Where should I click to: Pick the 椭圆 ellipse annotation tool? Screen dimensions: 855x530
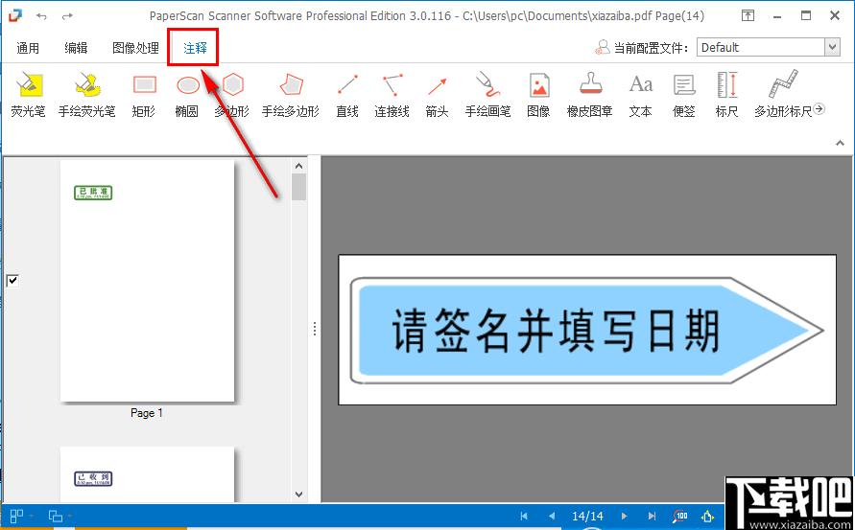[187, 95]
